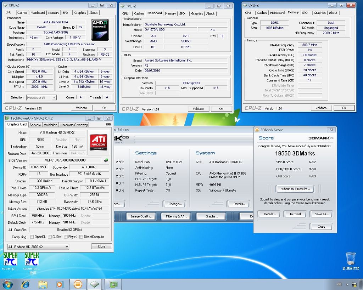363x290 pixels.
Task: Click OK in the CPU-Z CPU window
Action: pyautogui.click(x=105, y=108)
